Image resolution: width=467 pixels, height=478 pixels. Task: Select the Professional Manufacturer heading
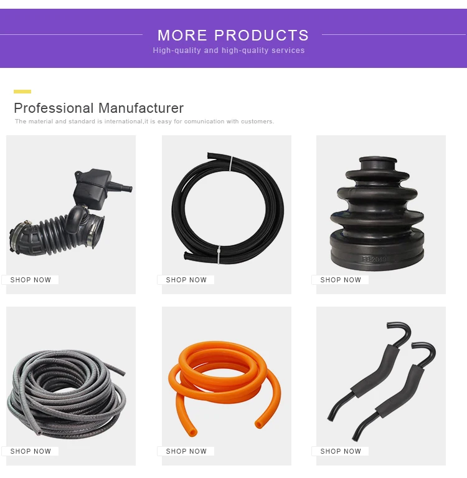[99, 108]
